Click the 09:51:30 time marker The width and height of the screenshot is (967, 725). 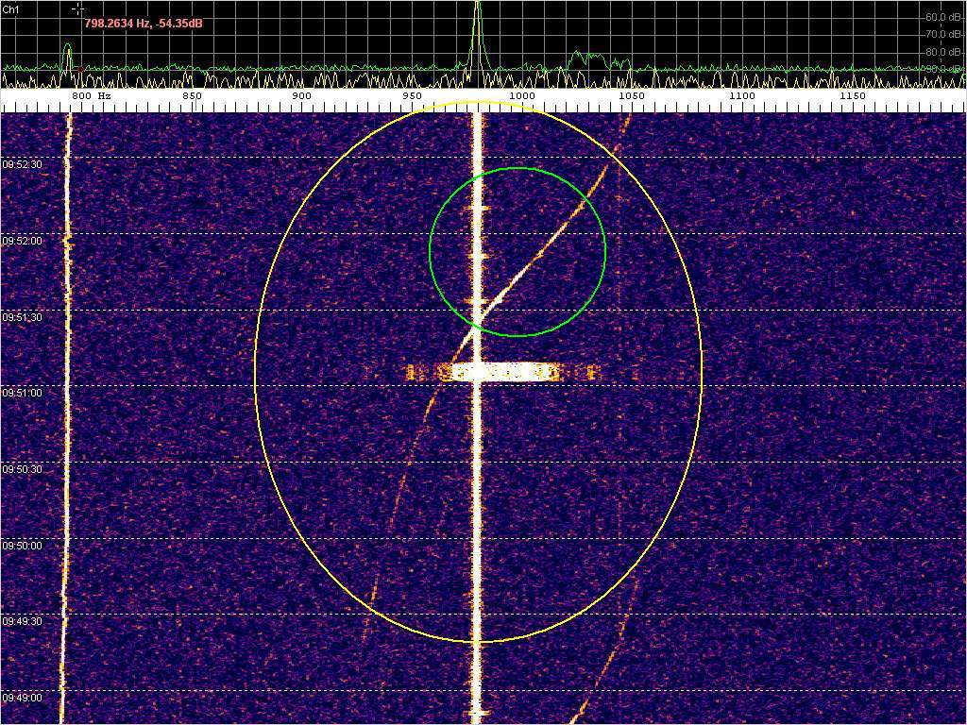[x=23, y=317]
